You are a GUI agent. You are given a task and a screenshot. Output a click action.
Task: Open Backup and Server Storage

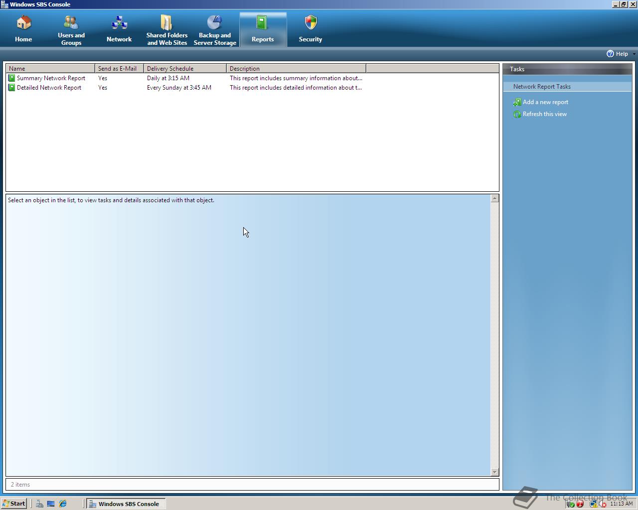tap(215, 29)
